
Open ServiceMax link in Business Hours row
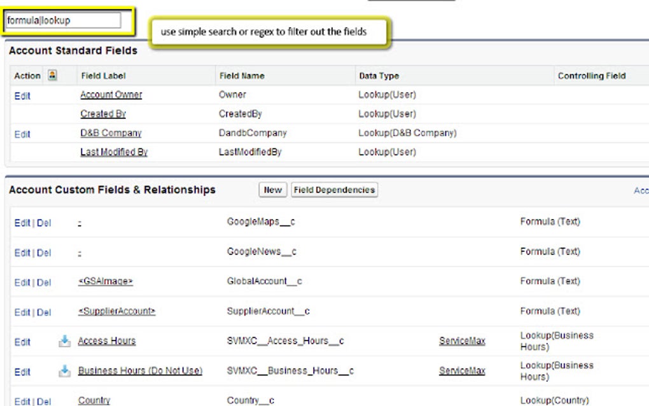[x=462, y=371]
